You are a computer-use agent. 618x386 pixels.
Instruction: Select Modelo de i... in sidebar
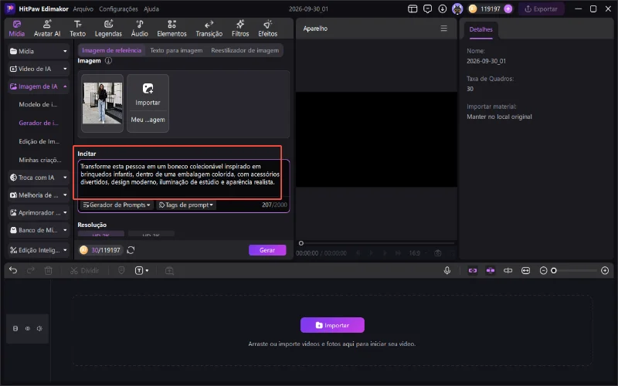(x=38, y=104)
